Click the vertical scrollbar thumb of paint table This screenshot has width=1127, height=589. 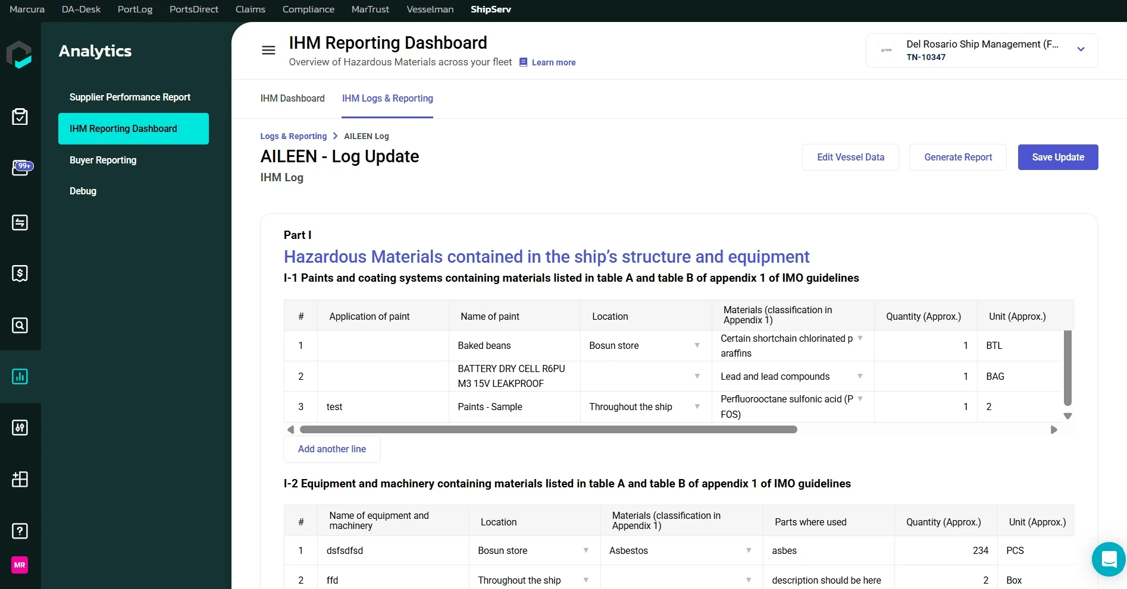point(1067,368)
